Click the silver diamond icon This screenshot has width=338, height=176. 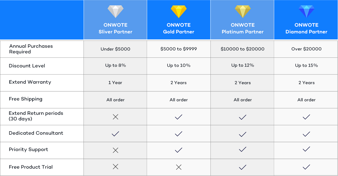click(x=115, y=12)
